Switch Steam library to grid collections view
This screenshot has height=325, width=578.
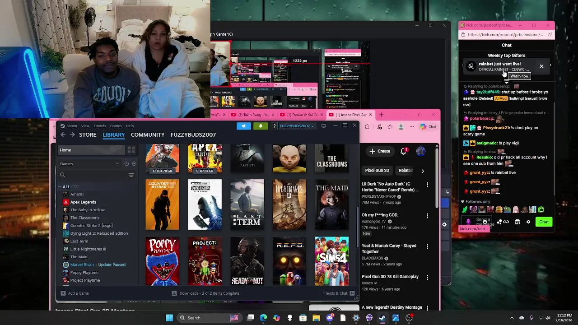(131, 150)
